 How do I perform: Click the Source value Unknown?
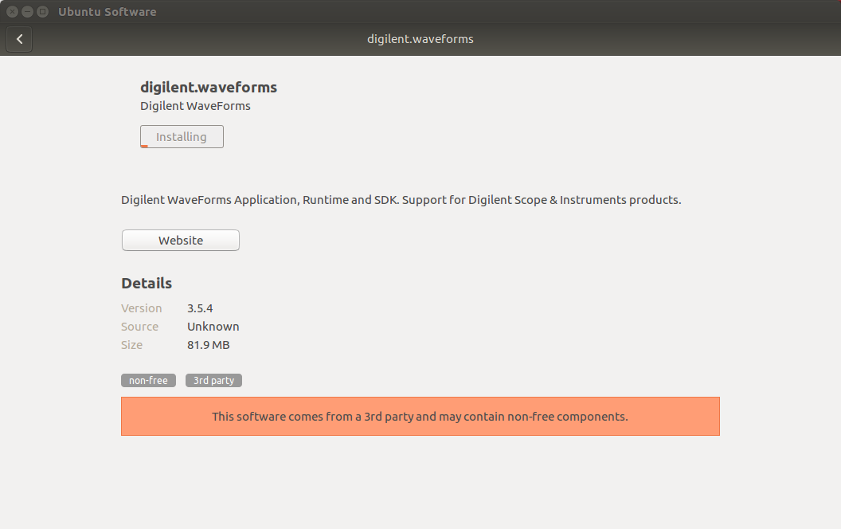click(213, 327)
